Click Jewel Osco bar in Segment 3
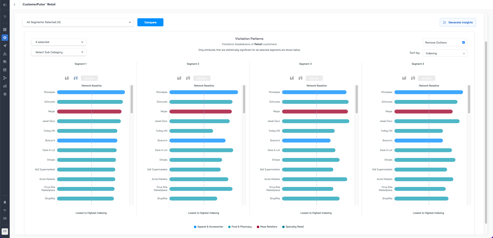The image size is (493, 238). [x=316, y=121]
